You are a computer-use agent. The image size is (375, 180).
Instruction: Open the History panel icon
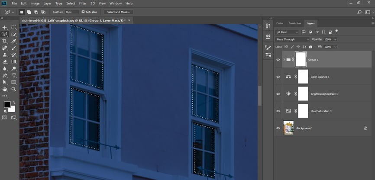[x=268, y=26]
